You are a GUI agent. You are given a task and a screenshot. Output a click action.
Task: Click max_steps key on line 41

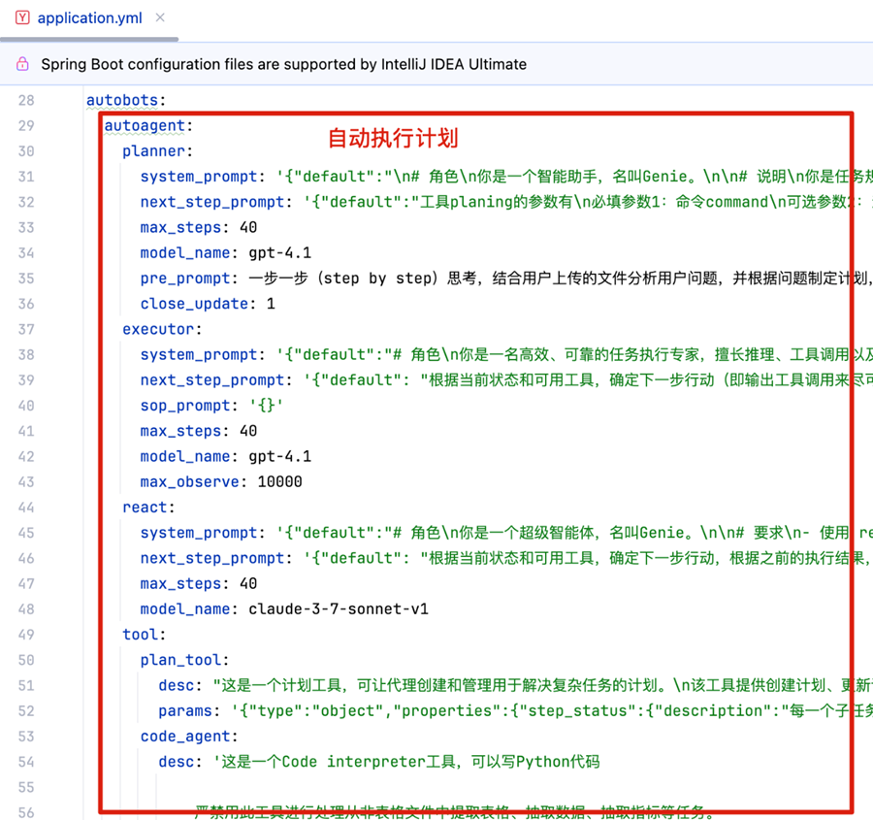pos(180,432)
